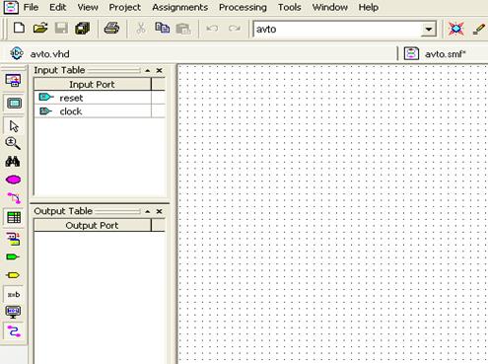Click the Save All icon
This screenshot has width=488, height=364.
tap(82, 29)
